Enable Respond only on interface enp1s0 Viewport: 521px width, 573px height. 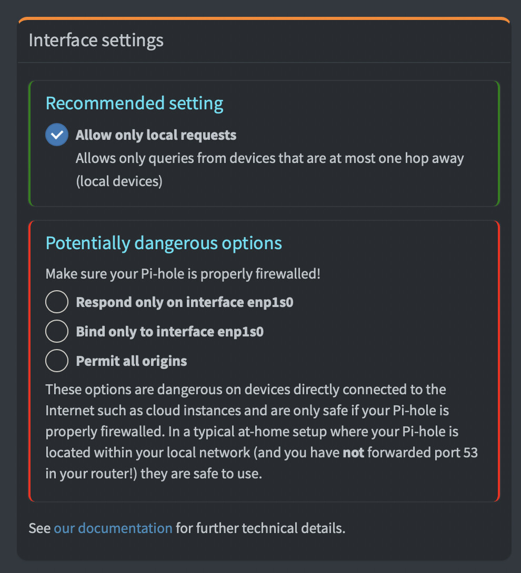coord(56,302)
